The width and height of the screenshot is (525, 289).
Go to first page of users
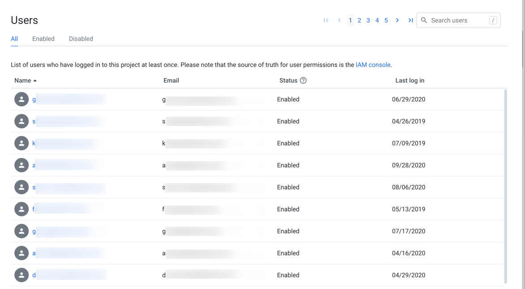[x=326, y=20]
